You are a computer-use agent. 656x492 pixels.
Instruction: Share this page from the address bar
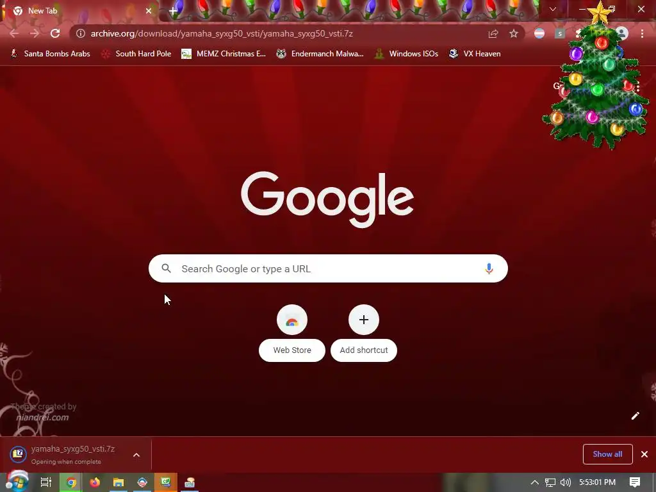pyautogui.click(x=493, y=33)
